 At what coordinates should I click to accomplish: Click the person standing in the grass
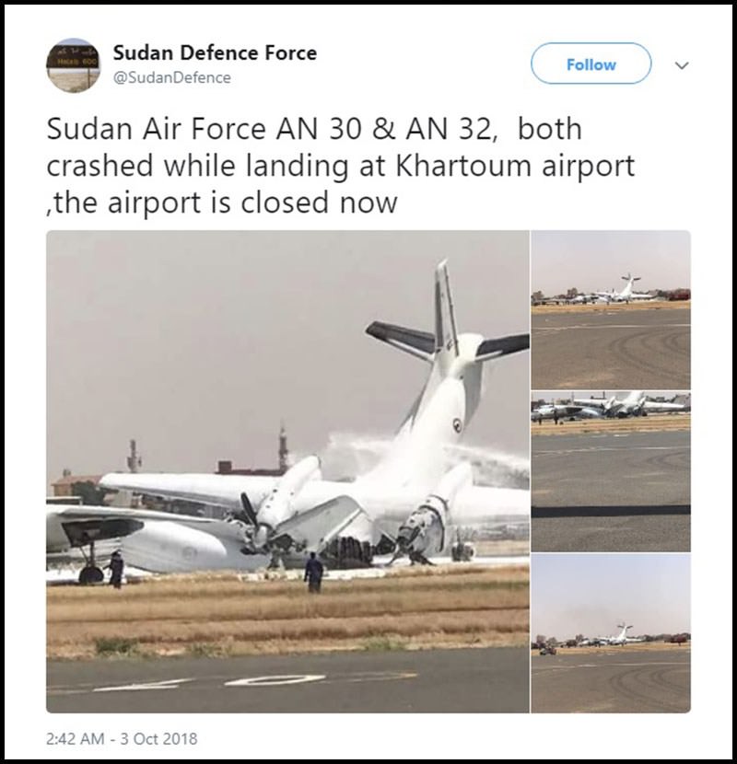[x=313, y=573]
